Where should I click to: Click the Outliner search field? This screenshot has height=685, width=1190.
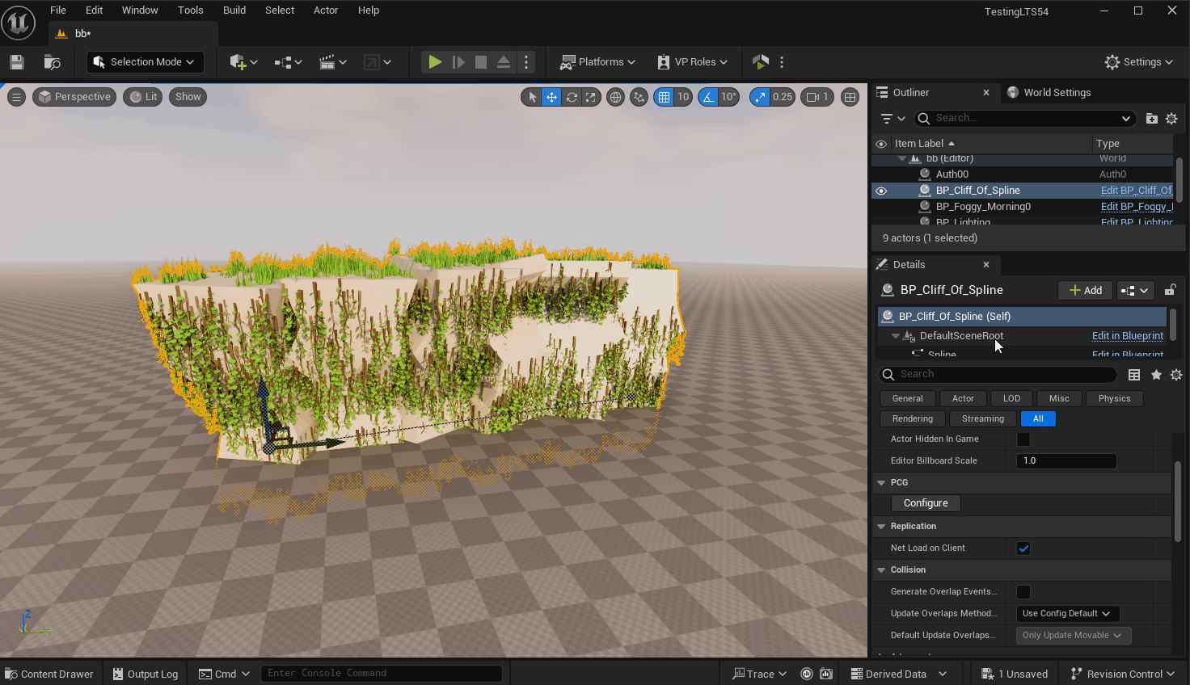(1027, 119)
